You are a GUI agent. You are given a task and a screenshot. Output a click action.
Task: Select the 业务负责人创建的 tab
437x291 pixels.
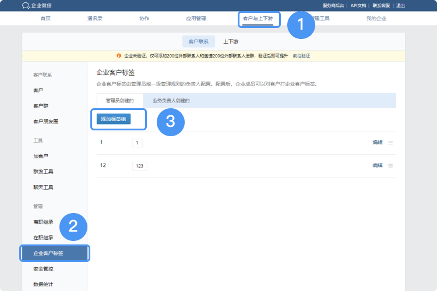tap(171, 101)
